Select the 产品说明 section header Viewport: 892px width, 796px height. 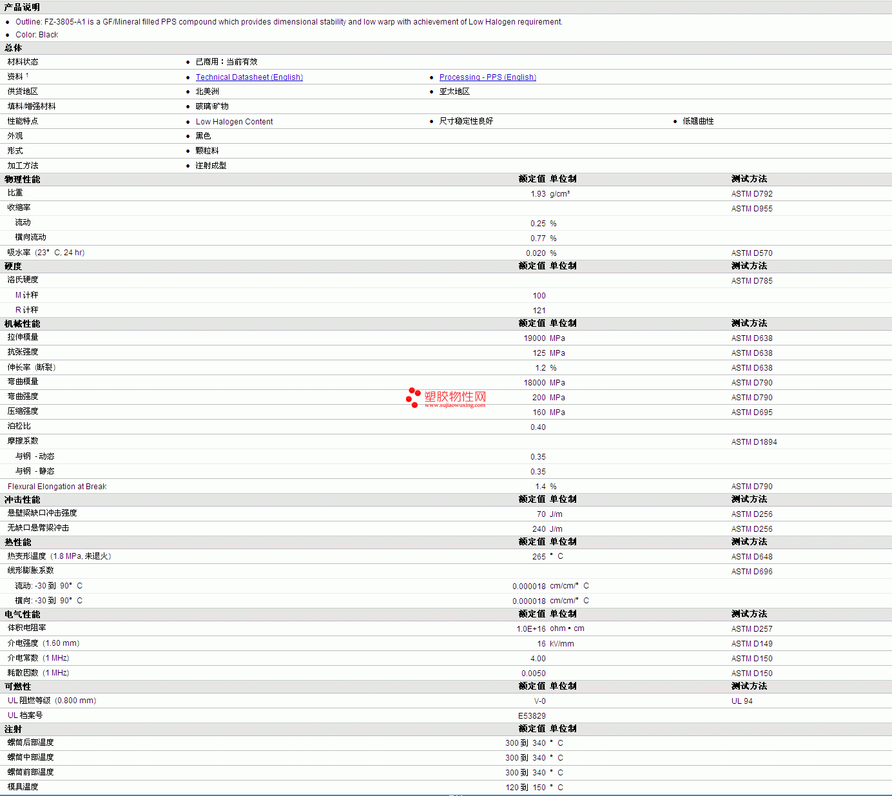click(x=22, y=7)
